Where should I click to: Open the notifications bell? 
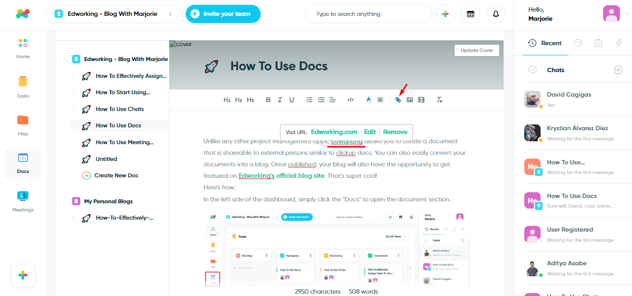tap(496, 14)
